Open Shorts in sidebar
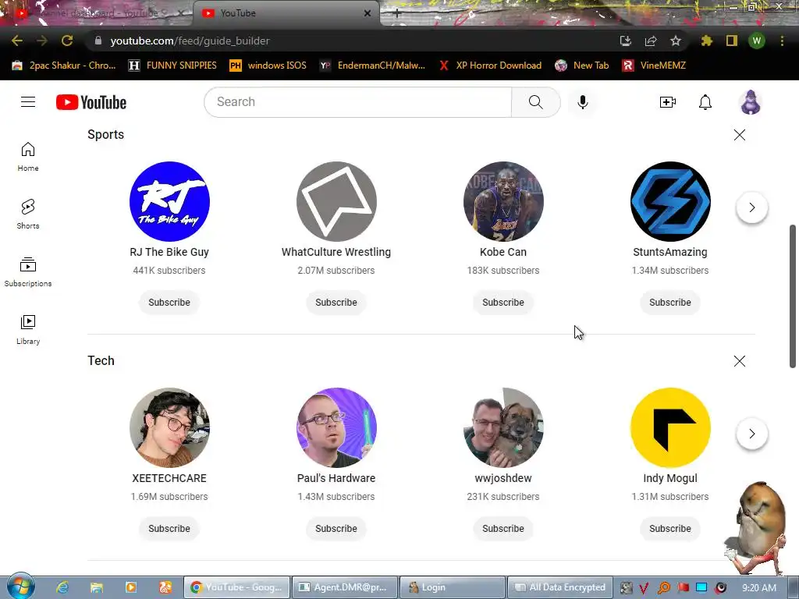The height and width of the screenshot is (599, 799). tap(28, 214)
